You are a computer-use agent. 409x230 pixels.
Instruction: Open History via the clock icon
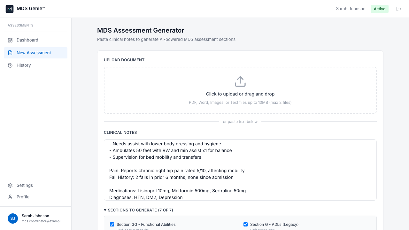[x=10, y=65]
